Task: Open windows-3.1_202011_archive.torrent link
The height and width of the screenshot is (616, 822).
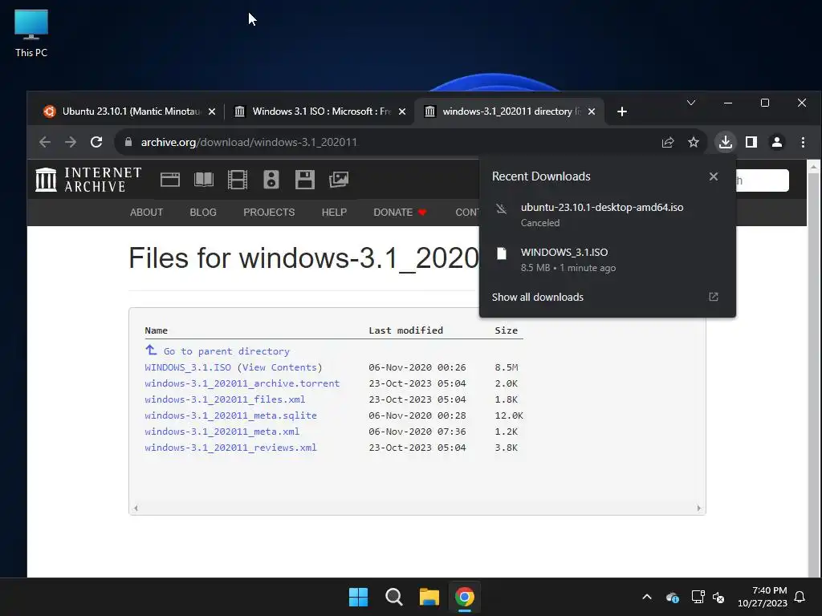Action: click(242, 383)
